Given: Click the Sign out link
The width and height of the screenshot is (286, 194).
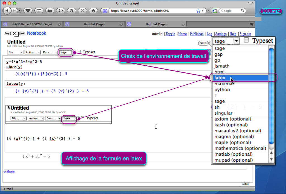Looking at the screenshot, I should pos(245,34).
